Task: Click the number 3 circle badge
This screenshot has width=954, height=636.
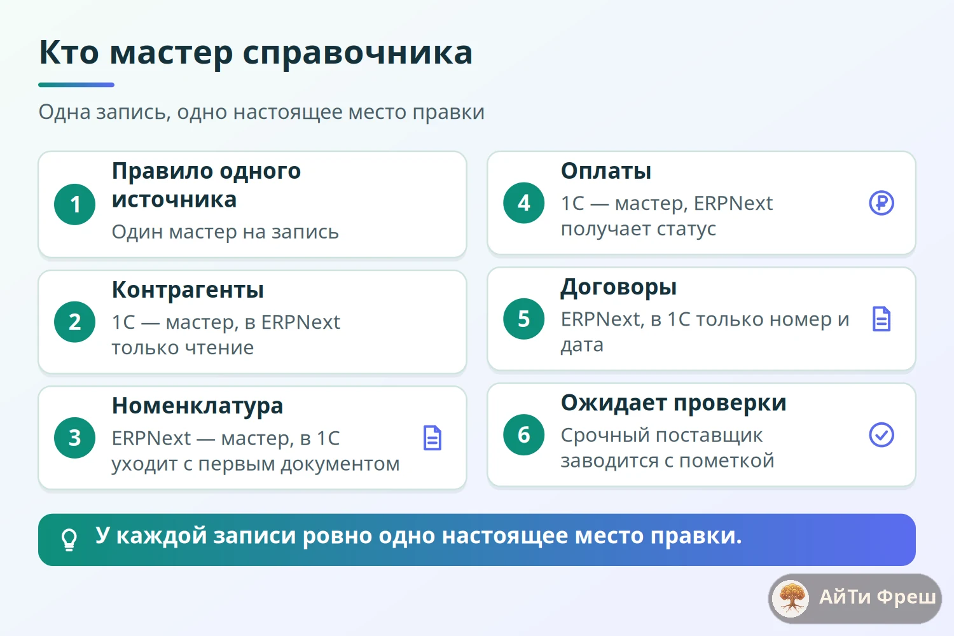Action: click(75, 438)
